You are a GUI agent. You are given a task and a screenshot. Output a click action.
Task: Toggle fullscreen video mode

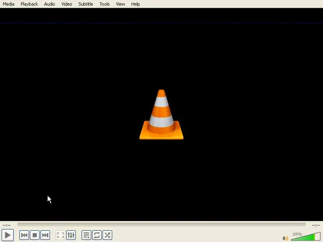tap(61, 235)
